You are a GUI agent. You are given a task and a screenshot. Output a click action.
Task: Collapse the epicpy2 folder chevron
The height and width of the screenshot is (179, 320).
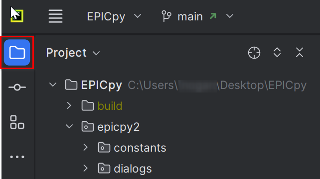(x=69, y=126)
